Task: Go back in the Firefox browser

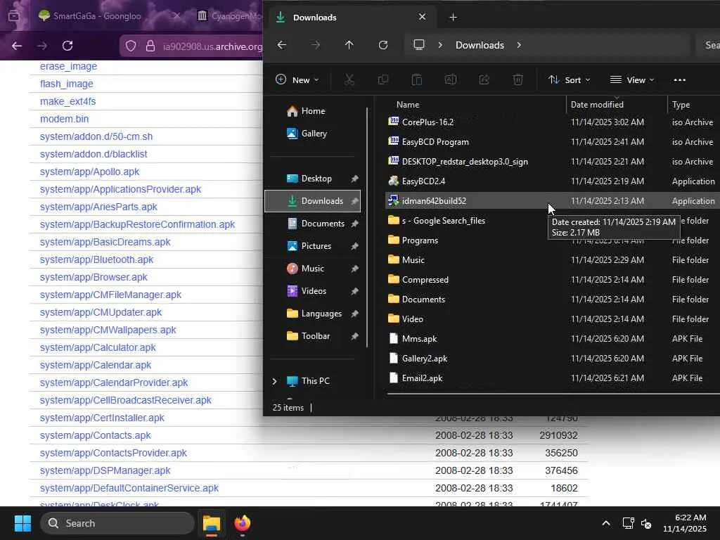Action: pyautogui.click(x=17, y=46)
